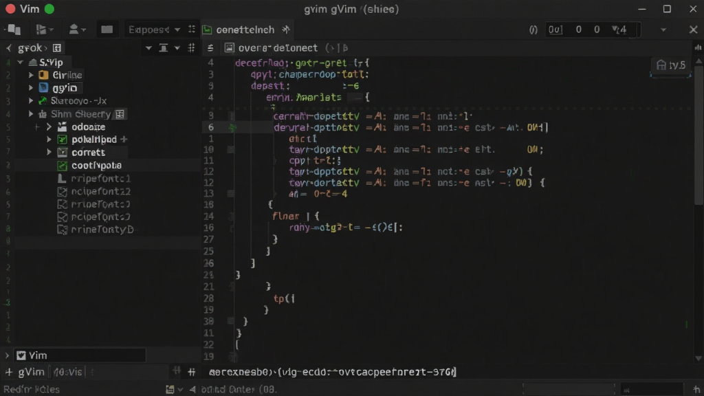Click the Redfn files status text
Screen dimensions: 704x396
[32, 389]
